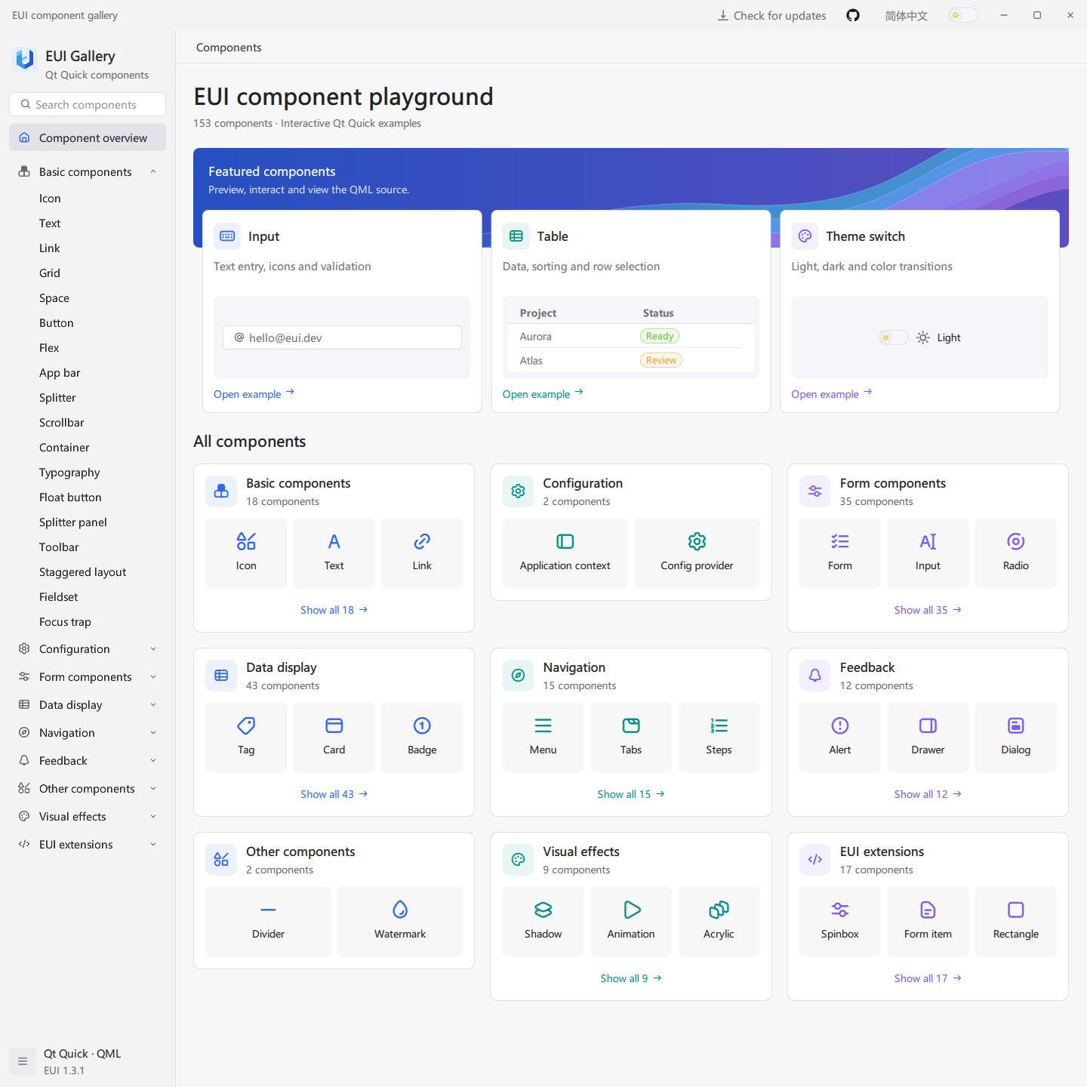Toggle the theme switch in title bar
The height and width of the screenshot is (1087, 1087).
pos(963,15)
